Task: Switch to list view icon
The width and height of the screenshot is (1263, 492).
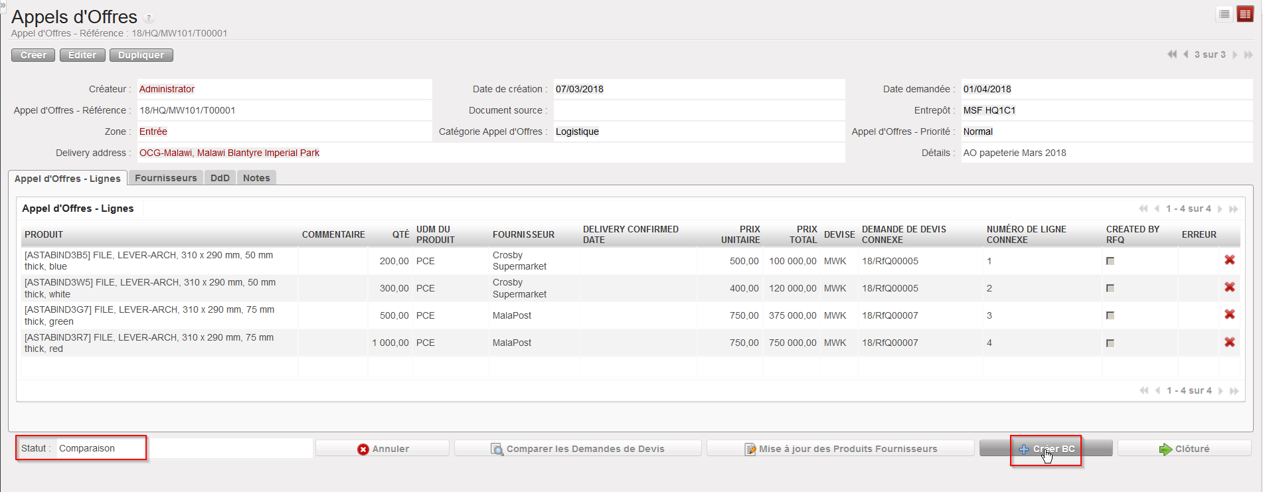Action: click(1224, 14)
